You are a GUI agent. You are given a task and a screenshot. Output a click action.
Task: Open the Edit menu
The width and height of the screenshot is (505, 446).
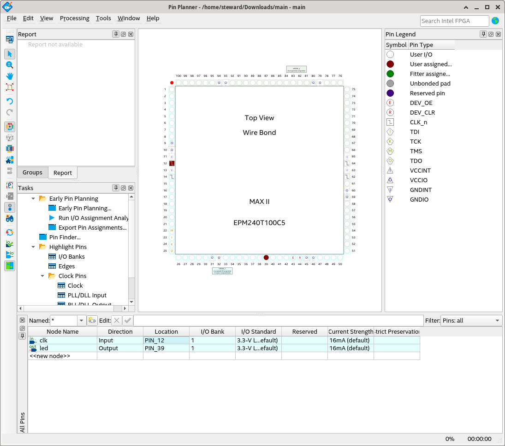pyautogui.click(x=28, y=18)
